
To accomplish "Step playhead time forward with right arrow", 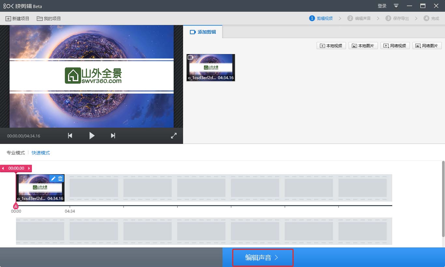I will point(29,168).
